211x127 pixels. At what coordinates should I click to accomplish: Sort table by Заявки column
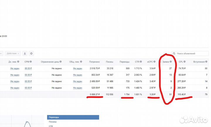(166, 62)
